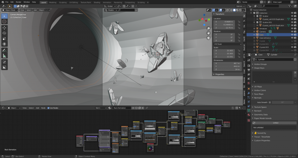
Task: Hide Cave entrance with its eye icon
Action: (292, 38)
